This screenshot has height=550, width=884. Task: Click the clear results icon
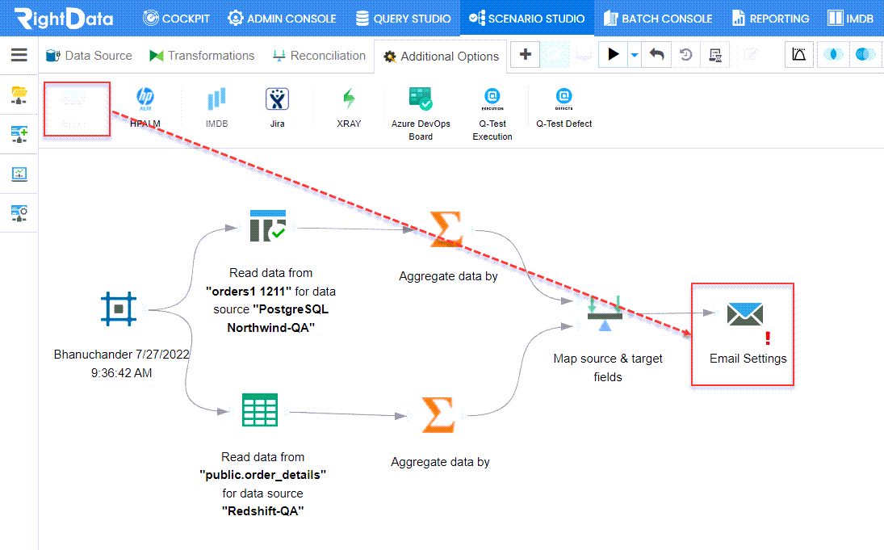click(x=715, y=55)
